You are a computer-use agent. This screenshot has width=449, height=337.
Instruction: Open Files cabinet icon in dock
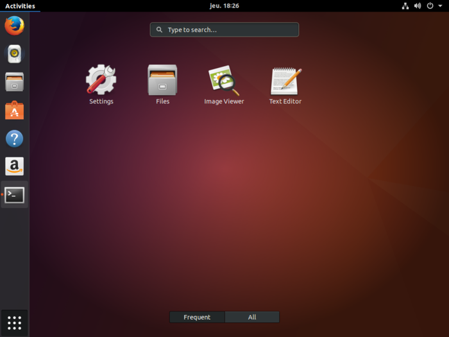pos(14,82)
